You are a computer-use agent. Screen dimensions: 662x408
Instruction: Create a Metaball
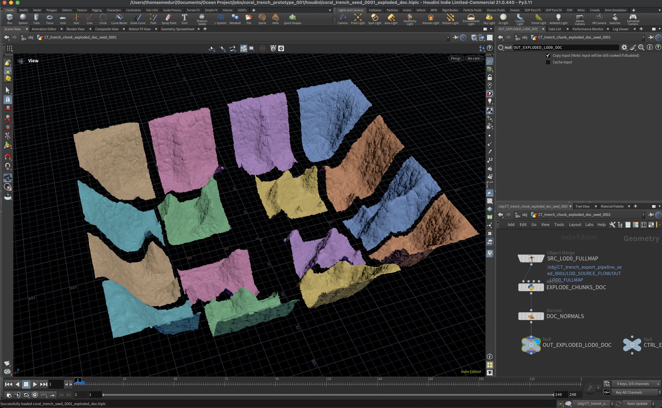point(235,19)
